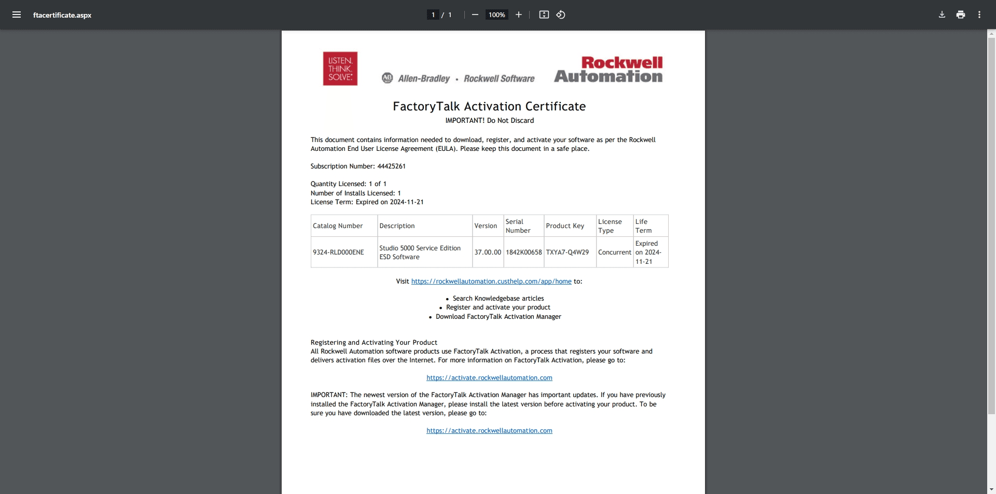The width and height of the screenshot is (996, 494).
Task: Click the IMPORTANT! Do Not Discard subtitle
Action: [x=489, y=121]
